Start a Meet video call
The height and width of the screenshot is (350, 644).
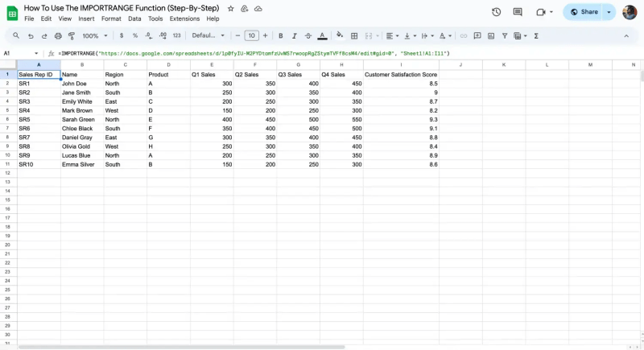541,12
